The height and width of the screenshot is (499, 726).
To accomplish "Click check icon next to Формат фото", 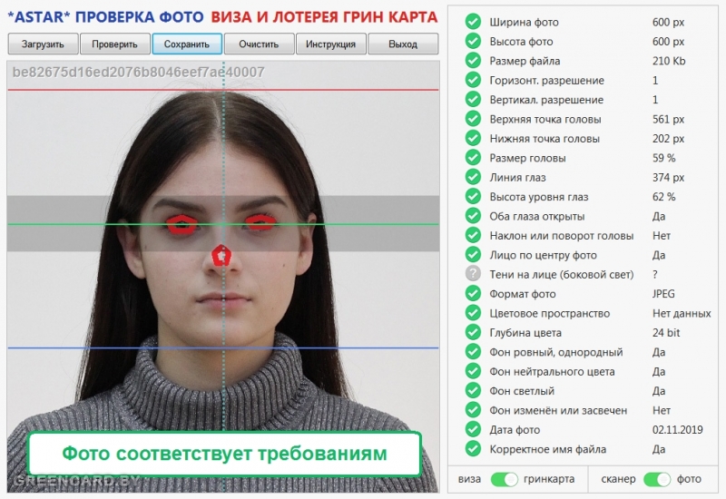I will [x=473, y=293].
